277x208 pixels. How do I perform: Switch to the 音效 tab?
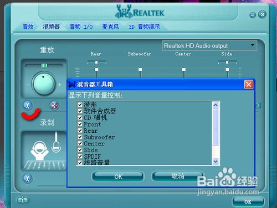(x=28, y=27)
